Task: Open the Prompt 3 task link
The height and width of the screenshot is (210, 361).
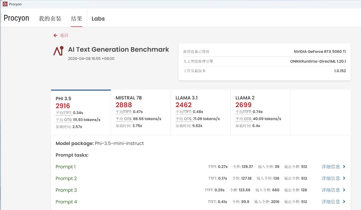Action: pyautogui.click(x=66, y=190)
